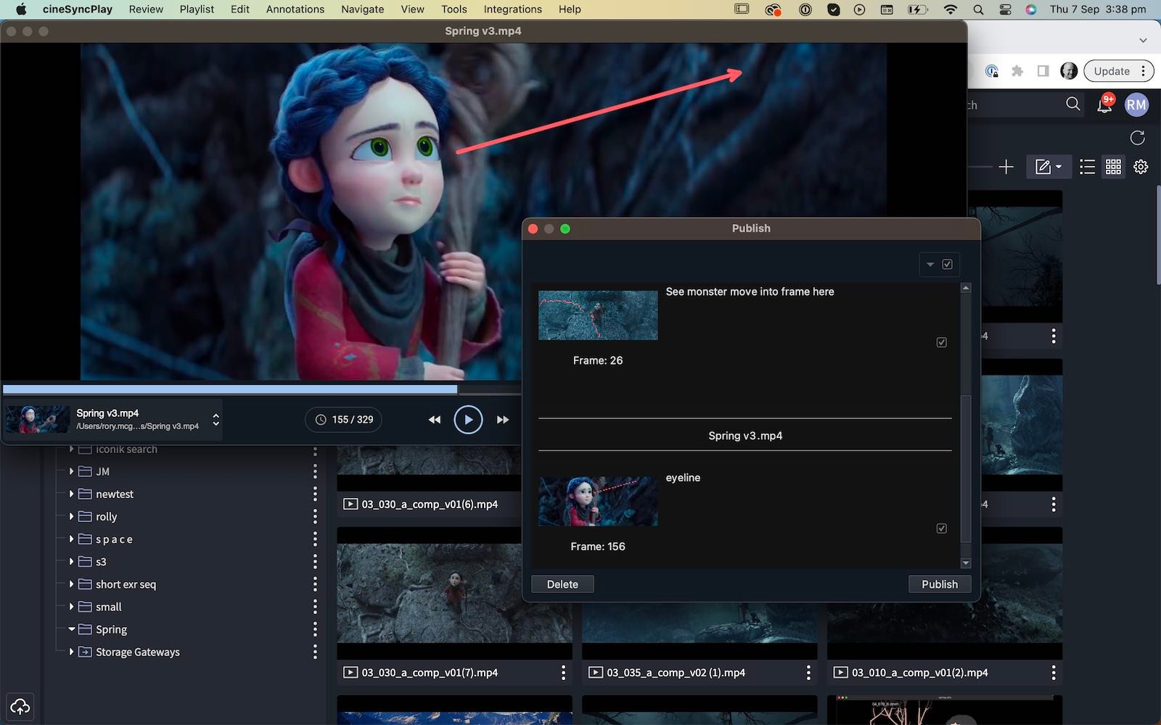Expand the s p a c e folder

point(71,539)
